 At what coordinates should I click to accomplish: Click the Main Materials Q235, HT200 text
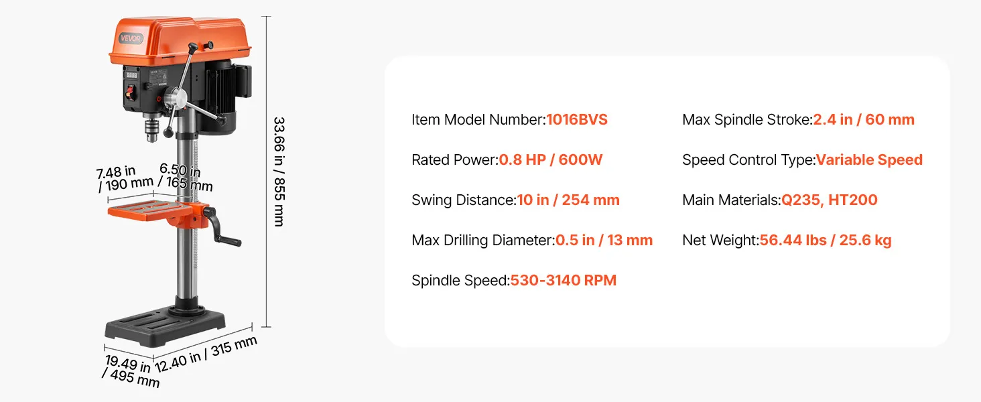(x=829, y=200)
